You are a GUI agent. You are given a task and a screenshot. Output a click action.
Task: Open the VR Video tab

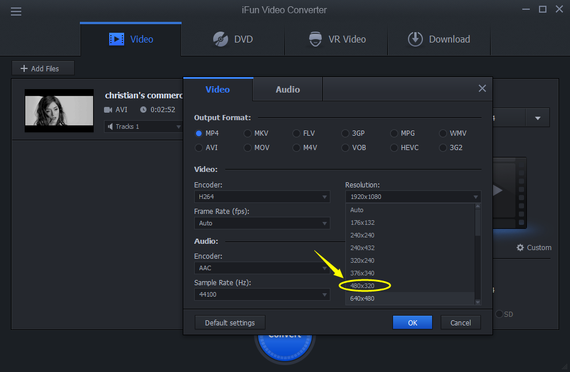point(337,39)
